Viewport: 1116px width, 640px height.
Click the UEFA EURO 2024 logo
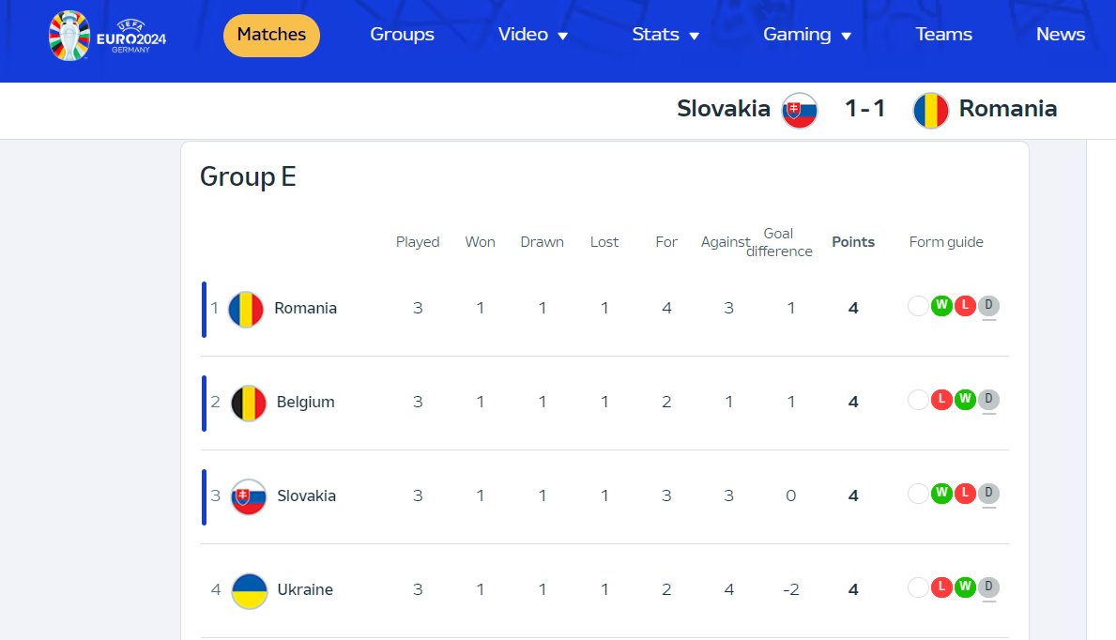pos(107,36)
